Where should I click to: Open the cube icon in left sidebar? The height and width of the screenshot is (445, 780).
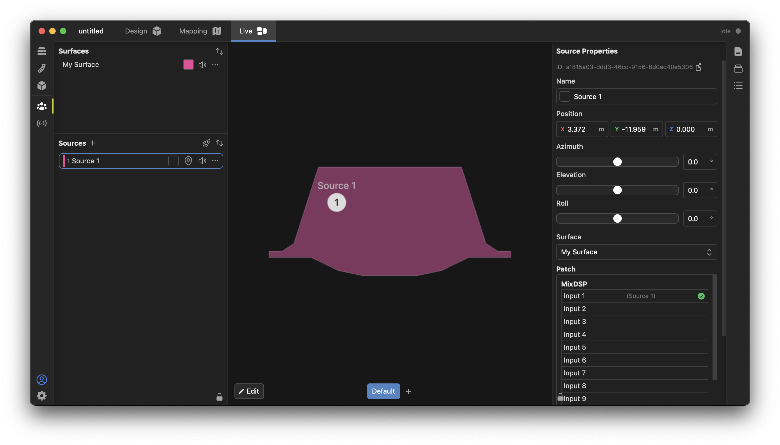point(42,86)
